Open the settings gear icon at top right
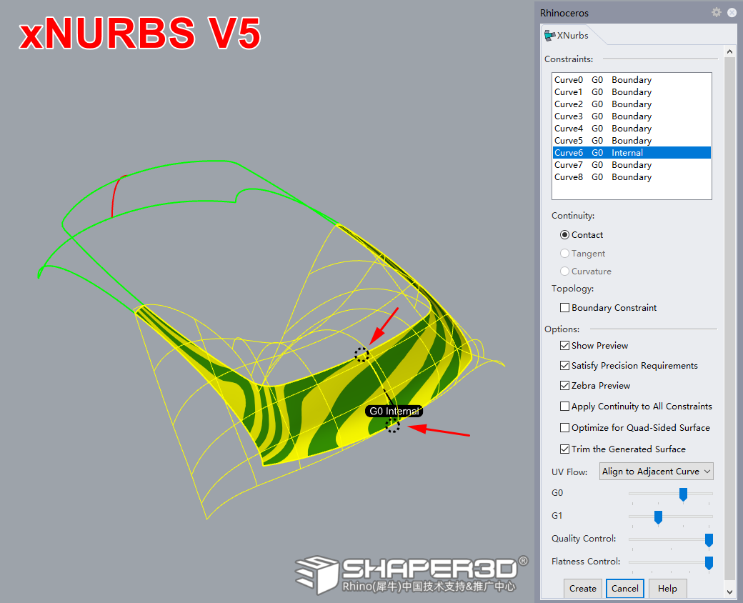This screenshot has width=743, height=603. tap(716, 12)
